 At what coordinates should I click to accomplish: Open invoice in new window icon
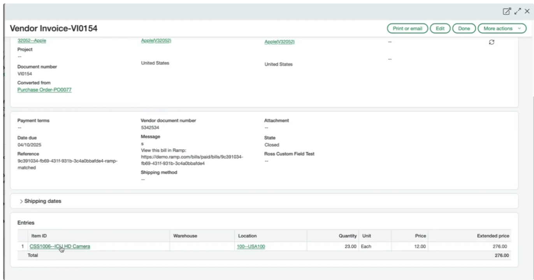pos(507,11)
